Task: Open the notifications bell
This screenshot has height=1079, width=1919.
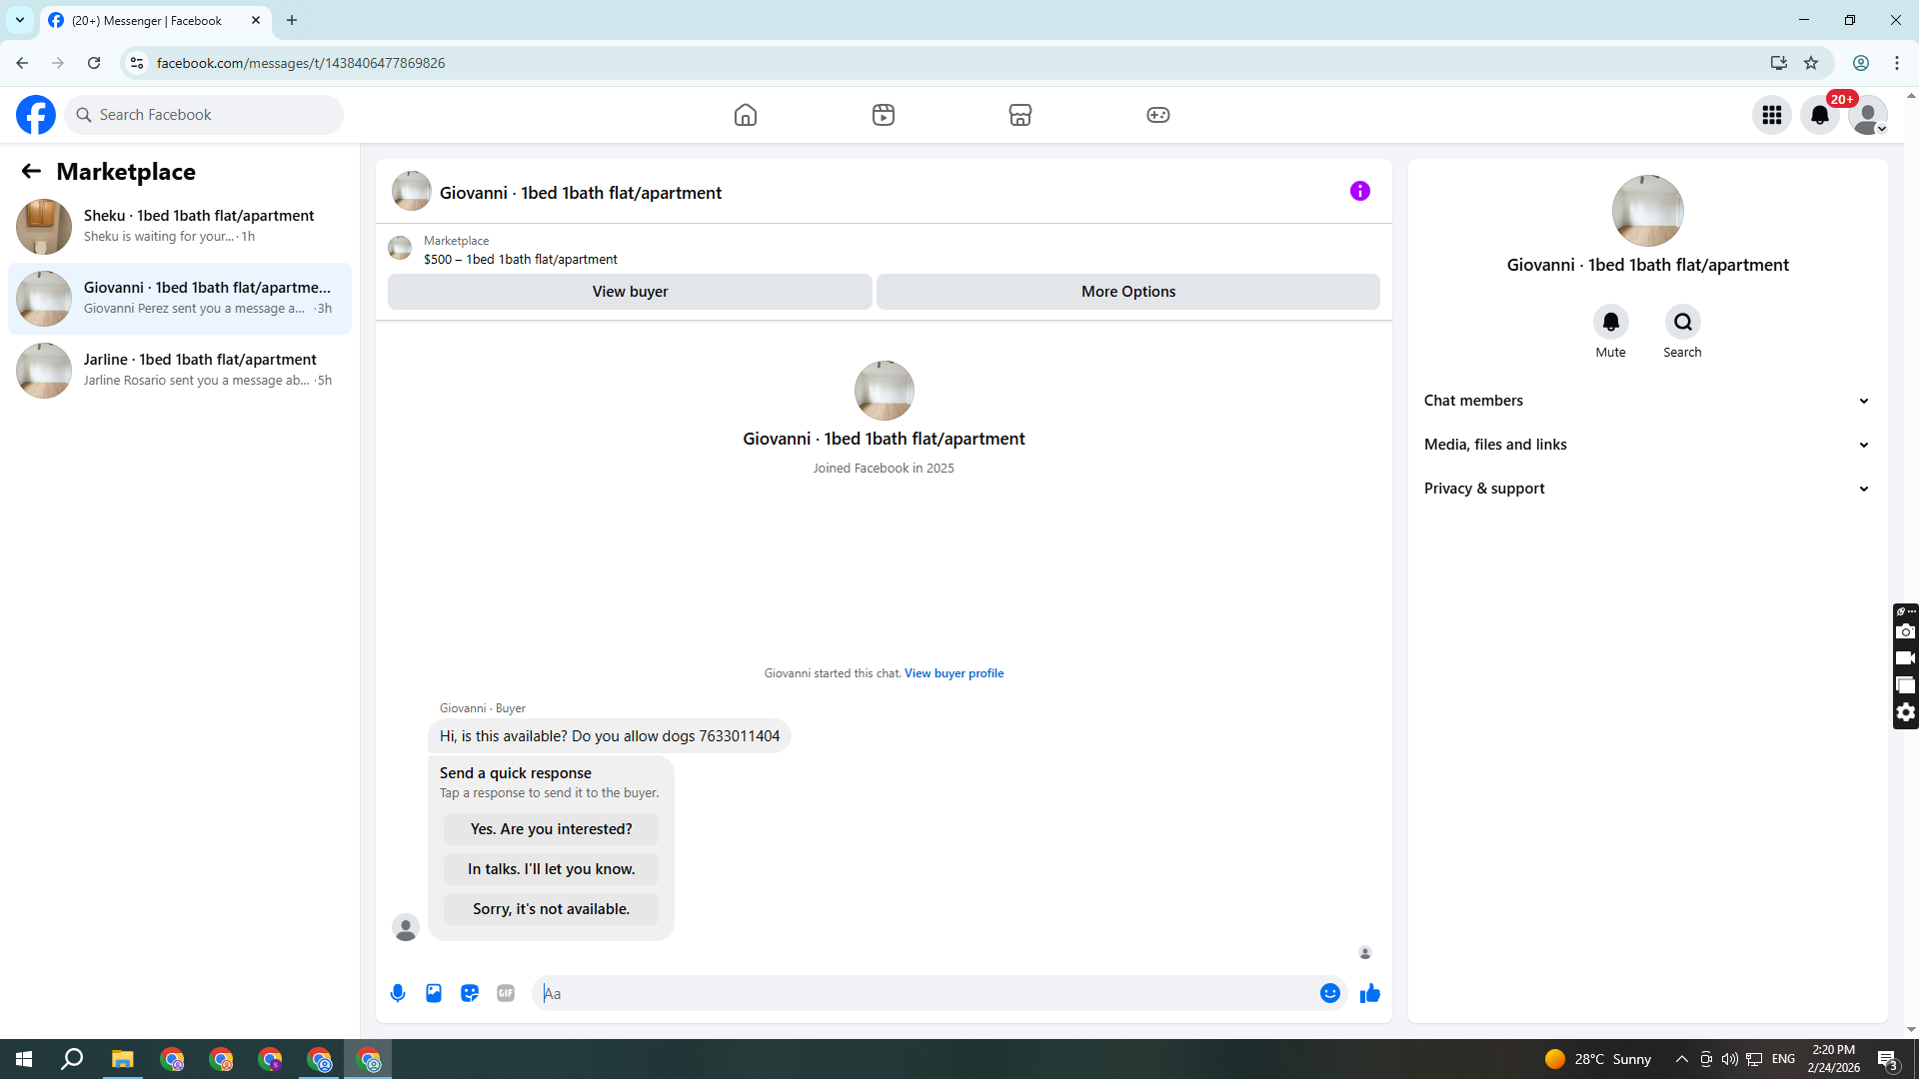Action: (x=1819, y=115)
